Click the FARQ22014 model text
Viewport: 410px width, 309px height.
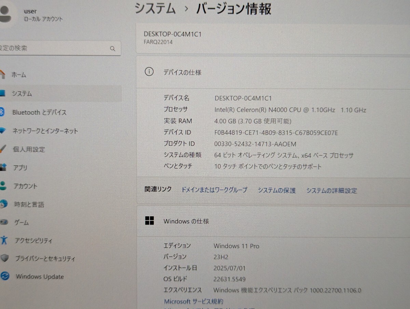click(x=158, y=42)
